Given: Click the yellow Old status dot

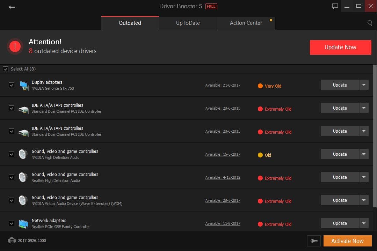Looking at the screenshot, I should pyautogui.click(x=260, y=155).
